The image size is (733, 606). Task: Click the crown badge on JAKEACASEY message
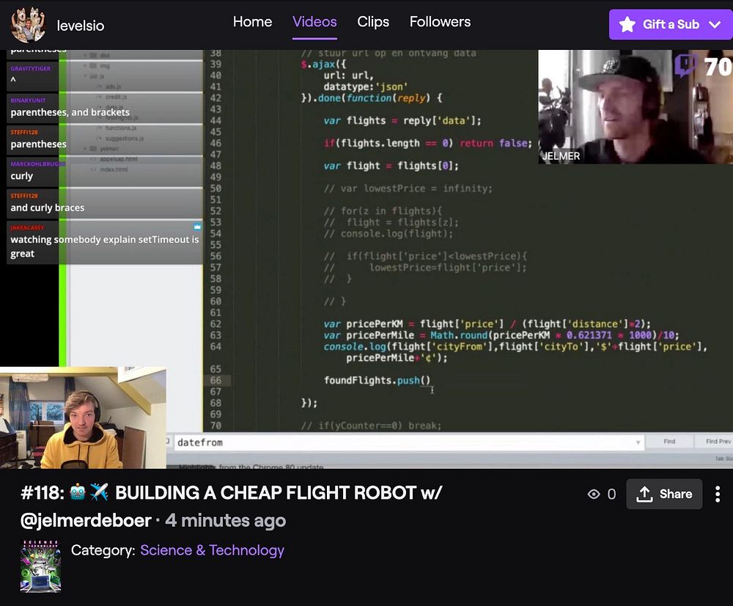197,227
